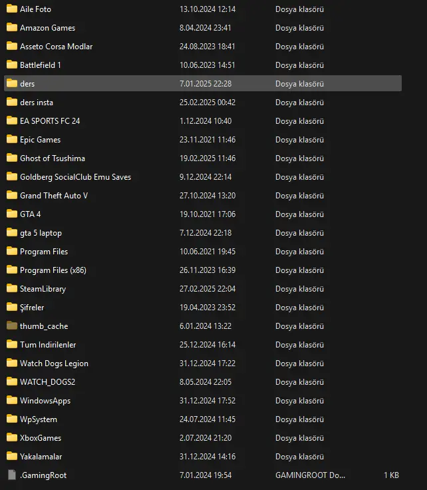Select the WATCH_DOGS2 folder name
This screenshot has width=427, height=490.
(47, 382)
